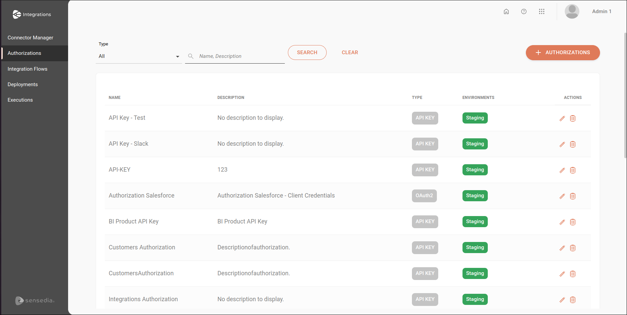Open the help question mark icon

pyautogui.click(x=524, y=11)
